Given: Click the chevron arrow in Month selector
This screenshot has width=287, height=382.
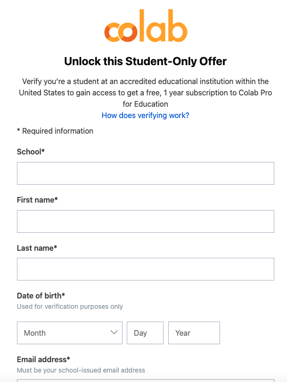Looking at the screenshot, I should (x=114, y=332).
